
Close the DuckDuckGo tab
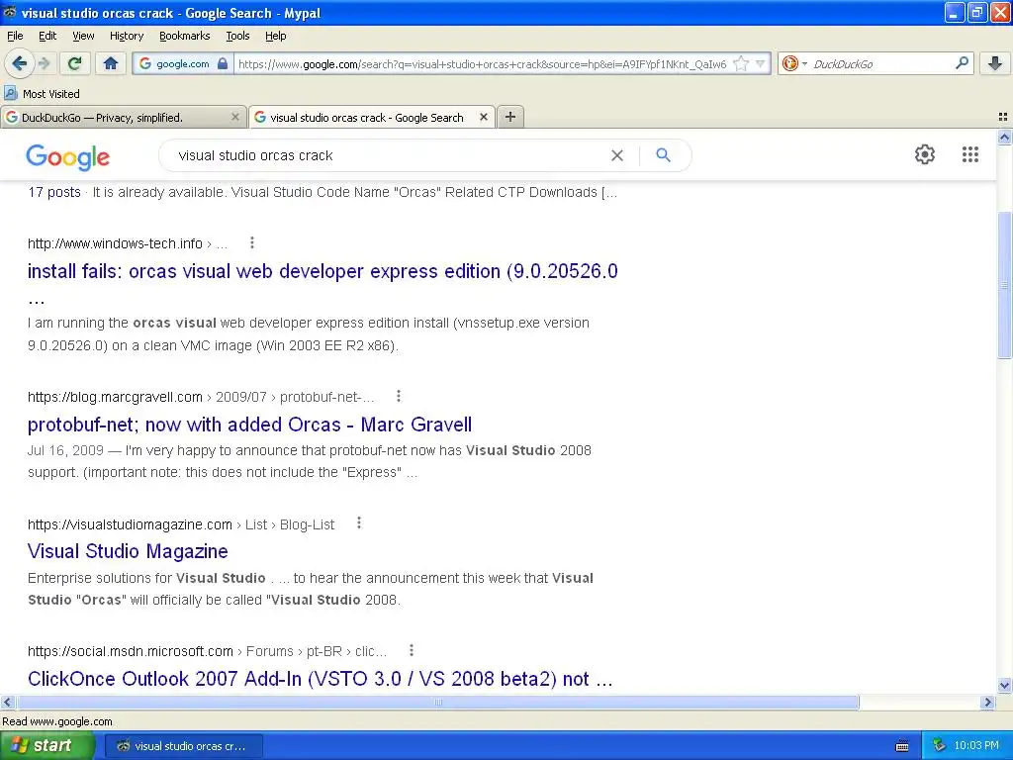(x=235, y=117)
